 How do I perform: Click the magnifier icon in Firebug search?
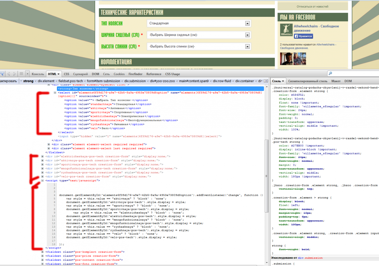(x=330, y=74)
